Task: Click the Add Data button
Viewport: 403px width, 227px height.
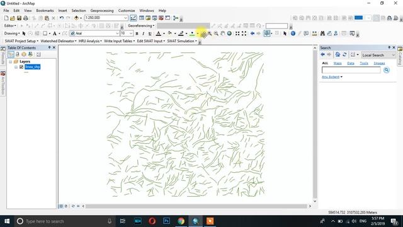Action: click(76, 18)
